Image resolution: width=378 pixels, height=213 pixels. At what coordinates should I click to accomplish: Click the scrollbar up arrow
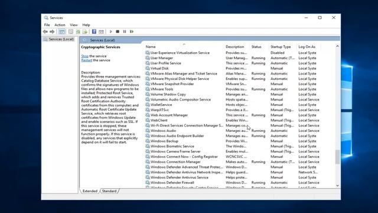[x=337, y=46]
